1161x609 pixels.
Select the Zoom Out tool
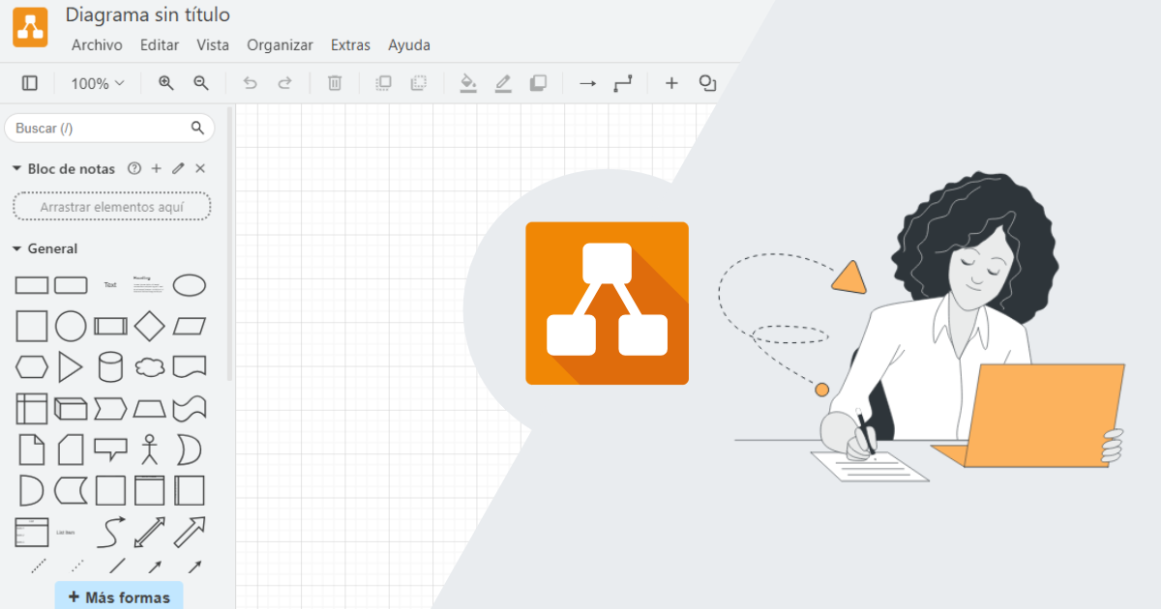click(x=201, y=83)
